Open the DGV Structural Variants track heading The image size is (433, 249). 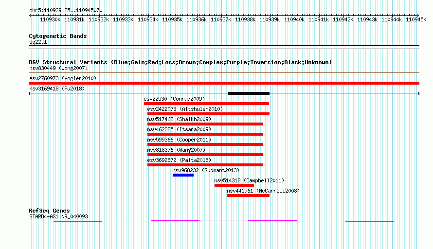click(180, 62)
